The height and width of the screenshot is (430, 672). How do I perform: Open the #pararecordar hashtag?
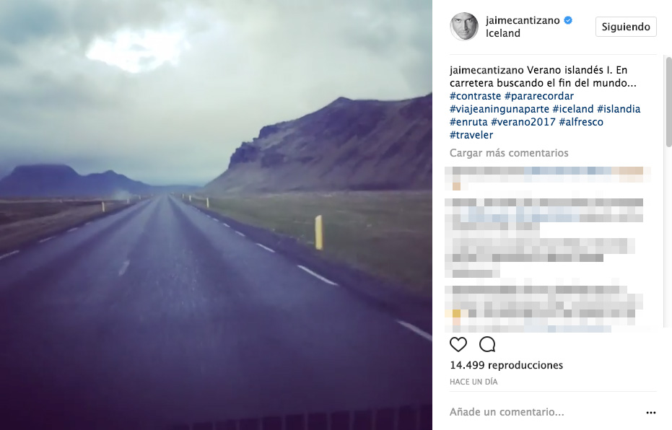click(538, 96)
